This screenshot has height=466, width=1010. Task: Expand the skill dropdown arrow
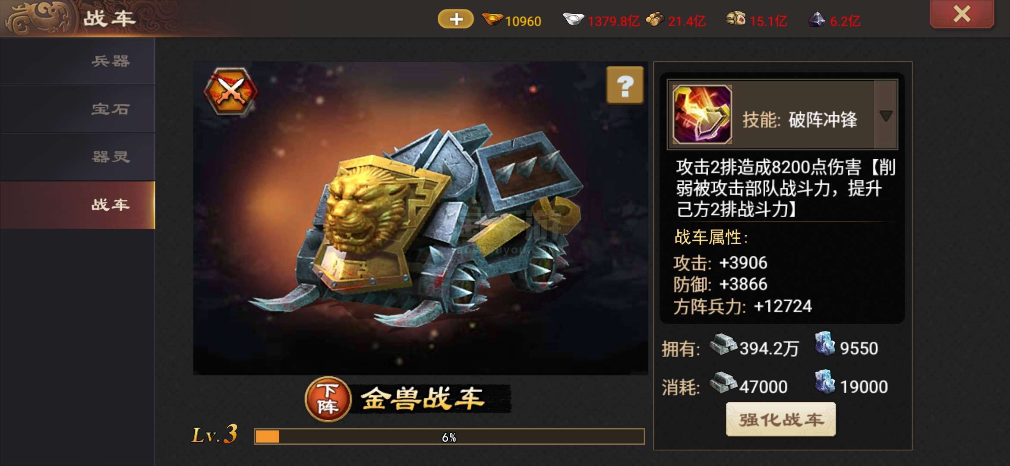886,116
